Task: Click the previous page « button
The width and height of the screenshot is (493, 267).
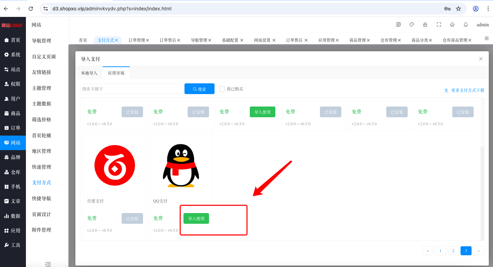Action: tap(428, 251)
